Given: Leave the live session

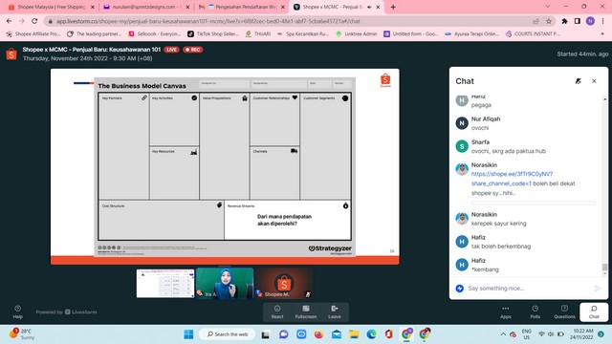Looking at the screenshot, I should click(x=335, y=312).
